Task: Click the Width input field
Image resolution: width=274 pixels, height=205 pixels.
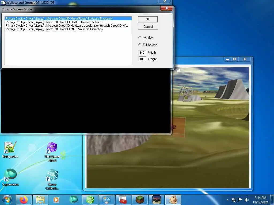Action: coord(142,53)
